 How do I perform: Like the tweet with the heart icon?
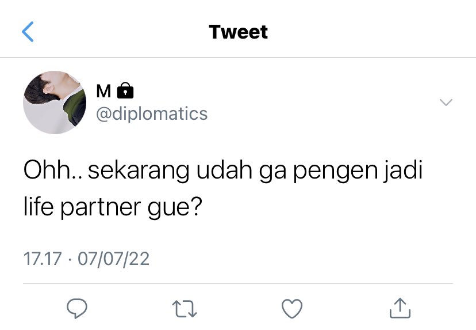pos(292,309)
